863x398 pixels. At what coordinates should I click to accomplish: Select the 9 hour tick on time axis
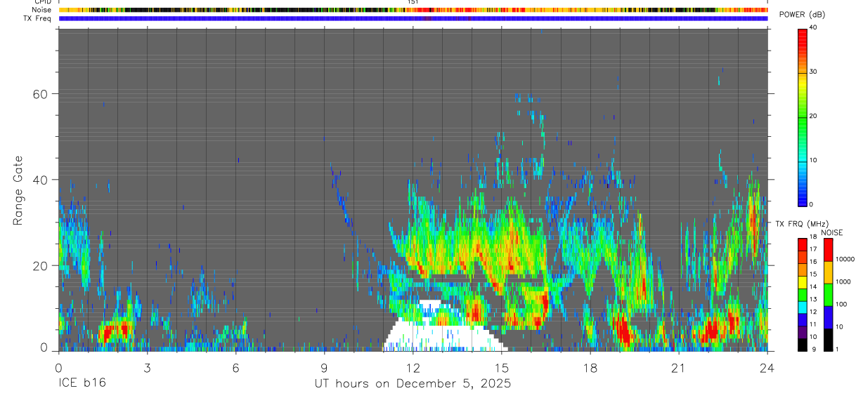324,367
